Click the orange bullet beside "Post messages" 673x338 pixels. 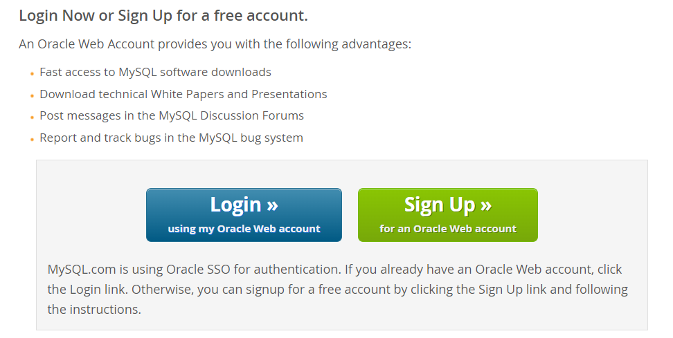click(32, 118)
